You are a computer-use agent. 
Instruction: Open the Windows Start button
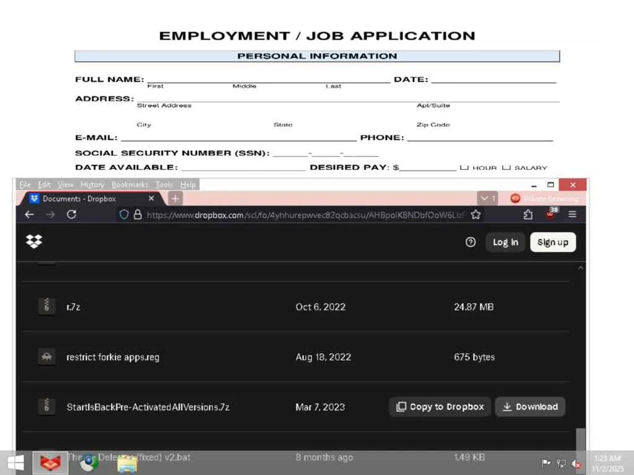click(x=15, y=463)
